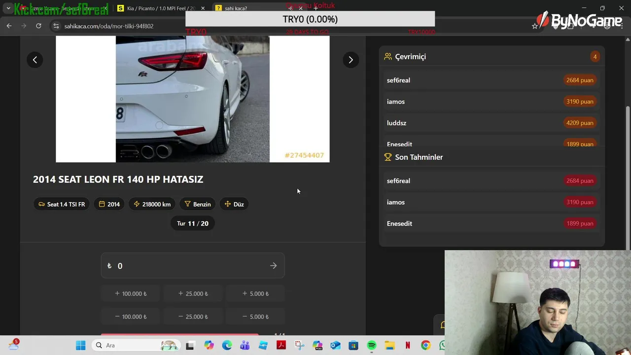
Task: Open the car rear photo thumbnail
Action: [x=193, y=99]
